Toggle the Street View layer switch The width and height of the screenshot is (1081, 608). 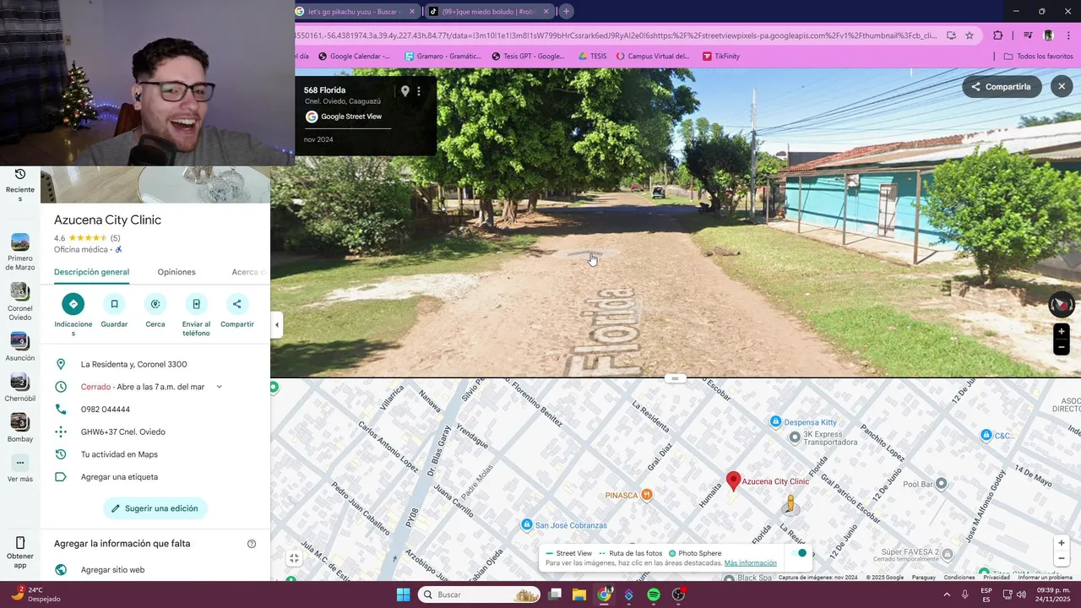pyautogui.click(x=797, y=553)
